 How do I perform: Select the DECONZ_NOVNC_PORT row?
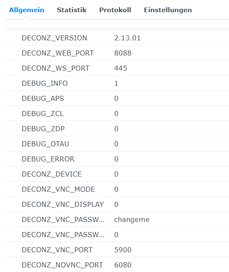117,265
